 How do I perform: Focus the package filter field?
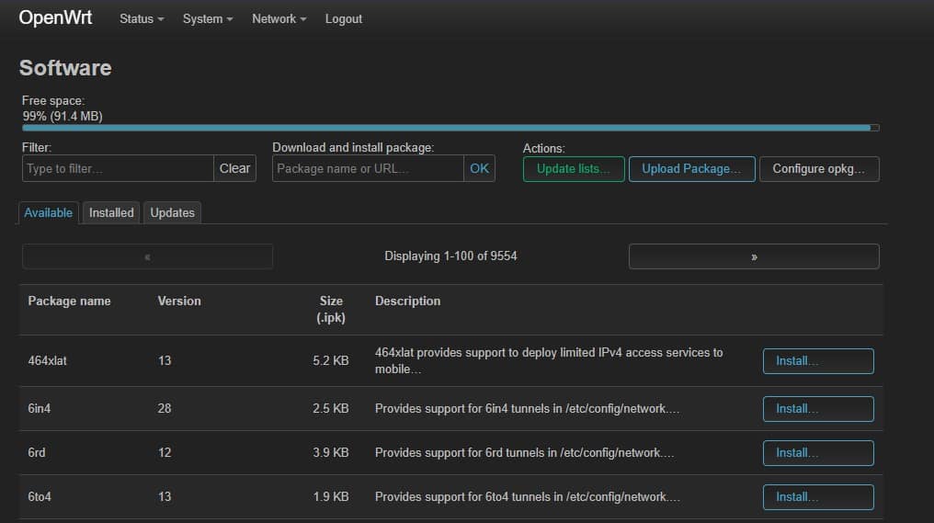pyautogui.click(x=118, y=168)
